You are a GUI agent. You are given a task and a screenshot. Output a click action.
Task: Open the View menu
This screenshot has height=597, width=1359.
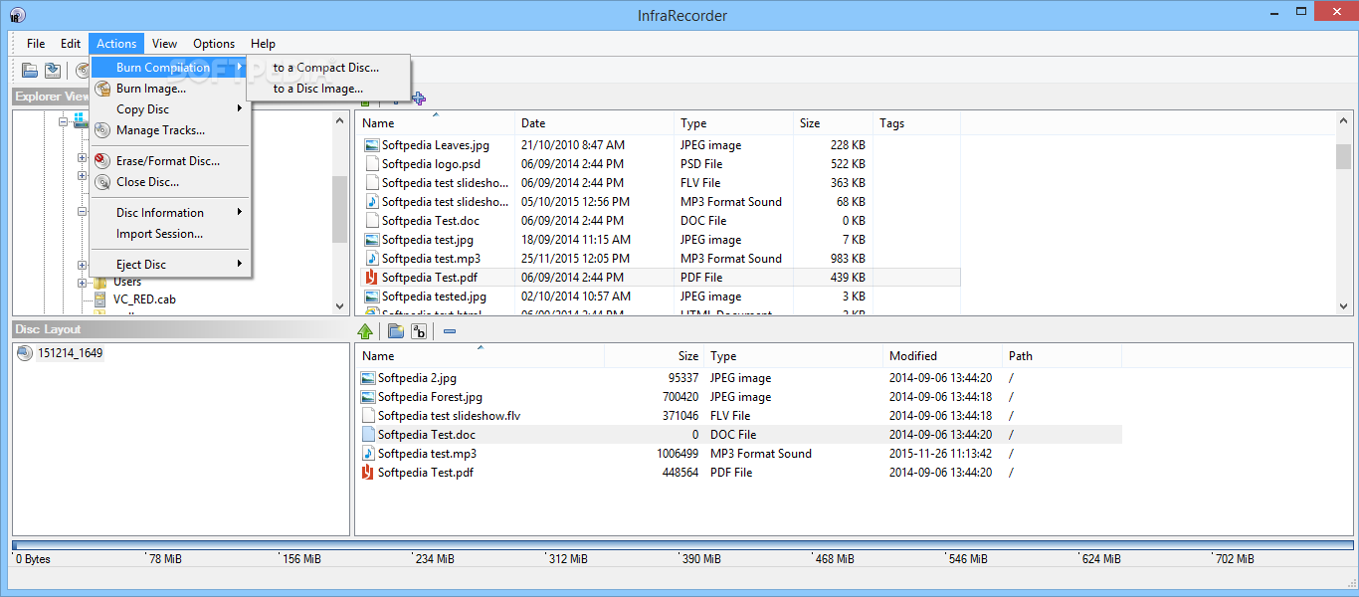click(165, 44)
